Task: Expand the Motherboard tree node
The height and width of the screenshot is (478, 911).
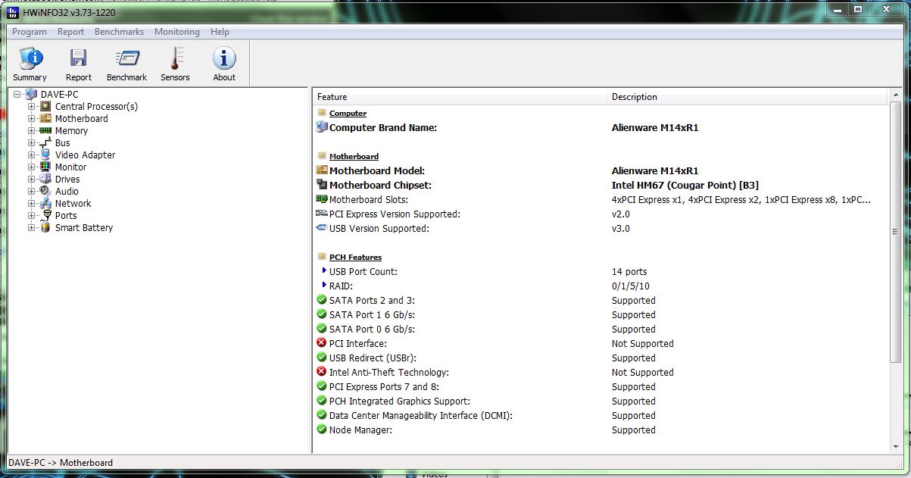Action: pos(32,119)
